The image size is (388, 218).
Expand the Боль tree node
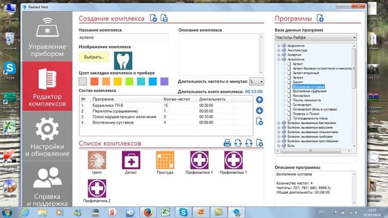(279, 145)
